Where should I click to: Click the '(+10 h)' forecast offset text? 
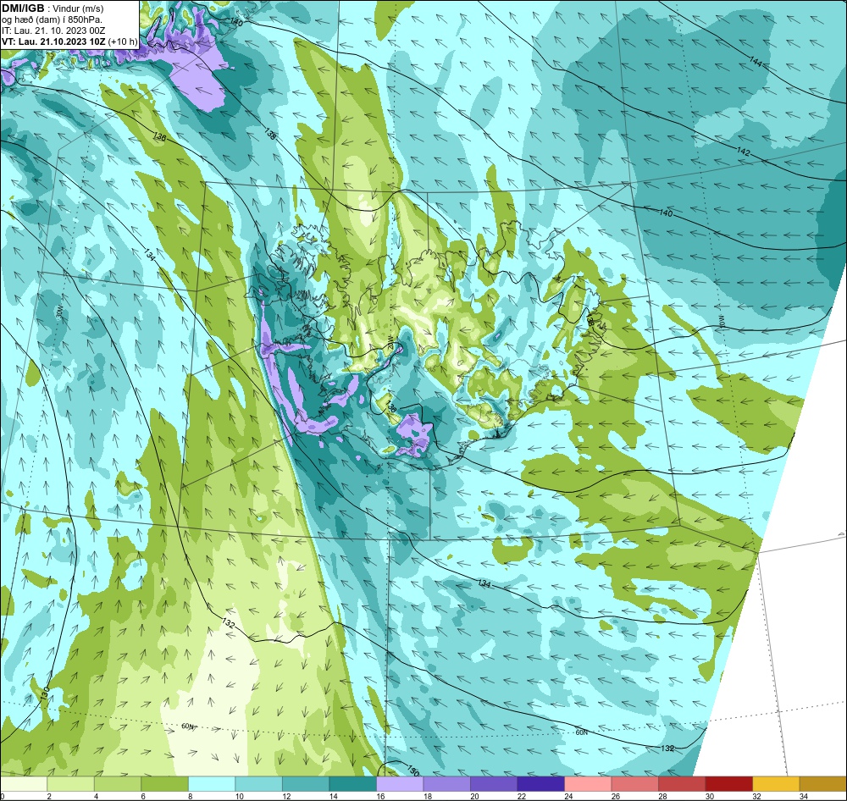(123, 41)
